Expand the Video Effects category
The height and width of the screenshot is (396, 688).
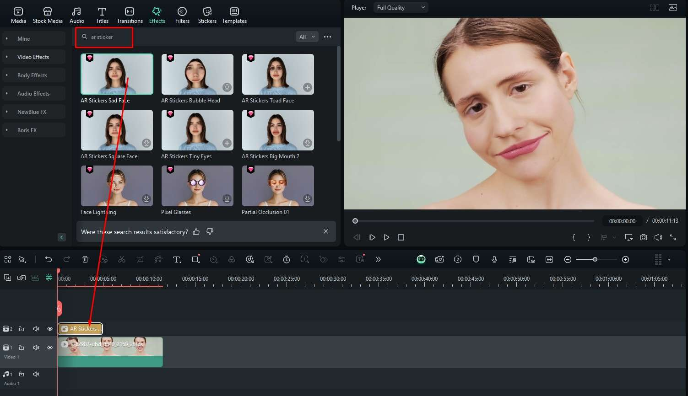pyautogui.click(x=33, y=57)
